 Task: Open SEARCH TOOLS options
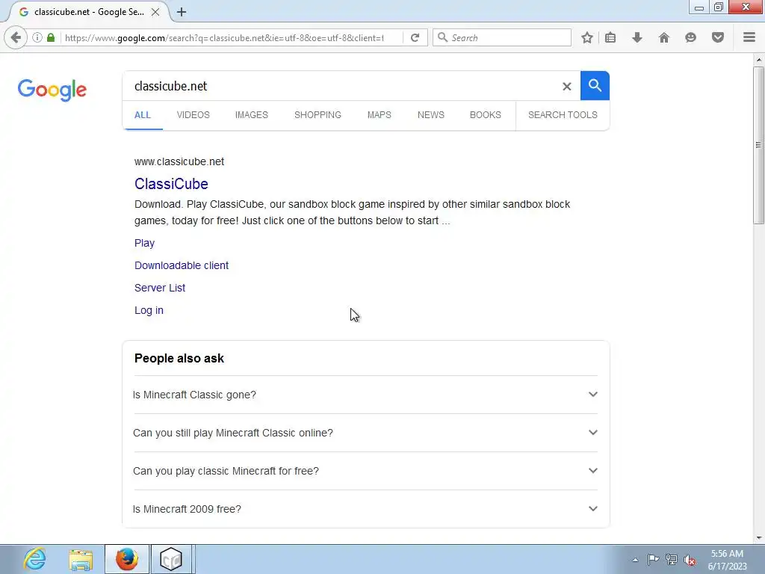(x=563, y=114)
